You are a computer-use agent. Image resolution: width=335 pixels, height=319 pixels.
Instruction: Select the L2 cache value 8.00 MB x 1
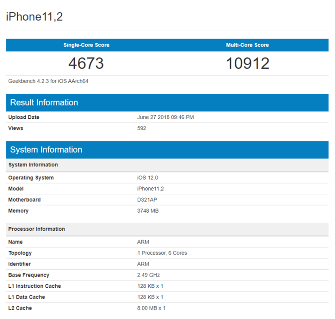point(151,308)
